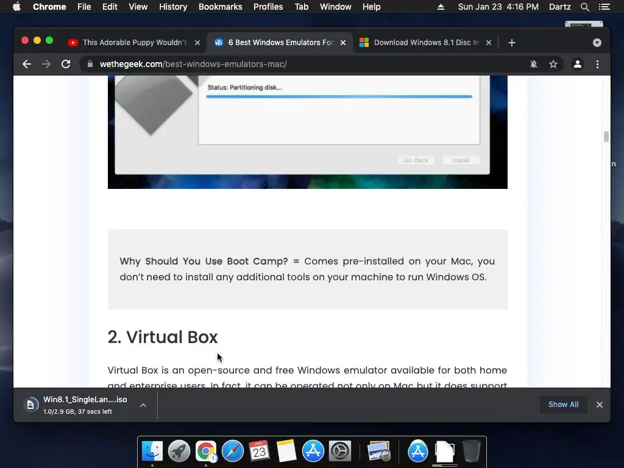Open the History menu
This screenshot has width=624, height=468.
[173, 7]
